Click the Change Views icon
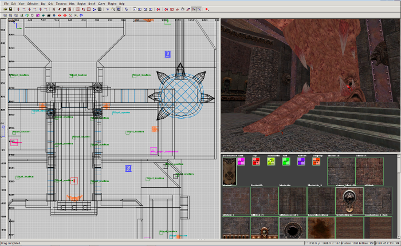401x246 pixels. (100, 9)
